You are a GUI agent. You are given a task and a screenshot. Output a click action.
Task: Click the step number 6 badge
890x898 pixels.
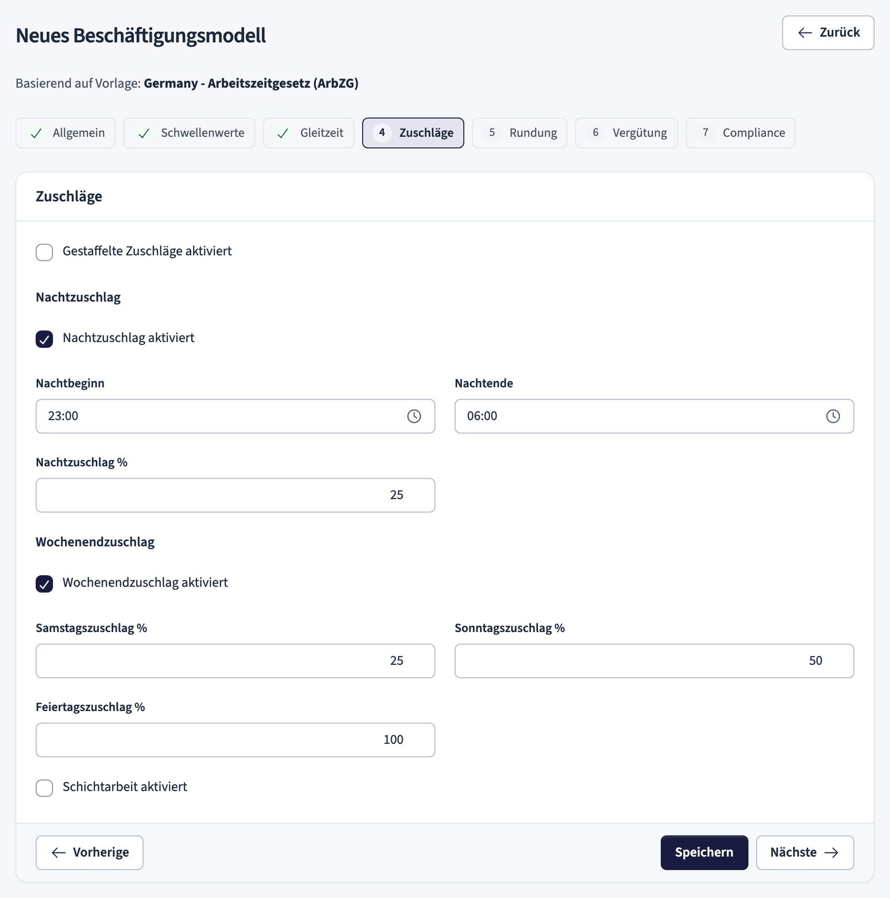[595, 133]
